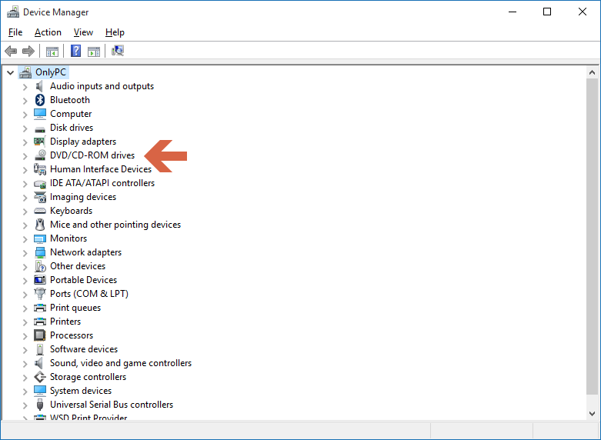Click the DVD/CD-ROM drives disc icon
Viewport: 601px width, 440px height.
pyautogui.click(x=40, y=155)
